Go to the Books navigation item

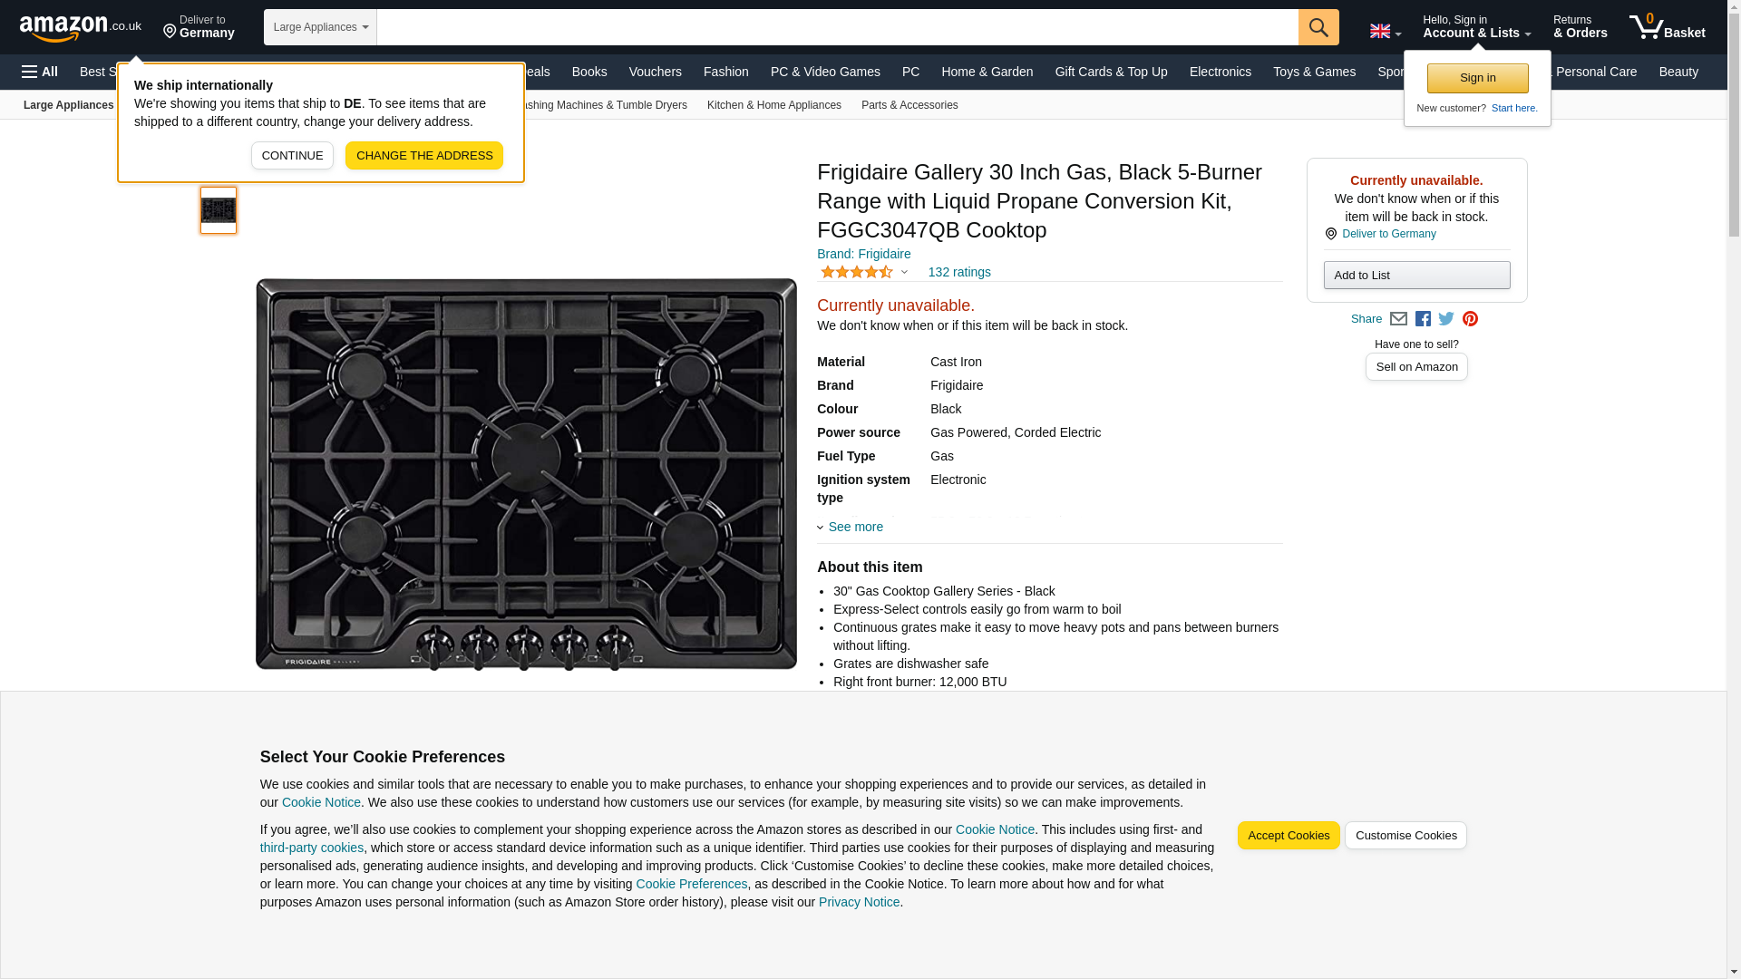coord(589,72)
